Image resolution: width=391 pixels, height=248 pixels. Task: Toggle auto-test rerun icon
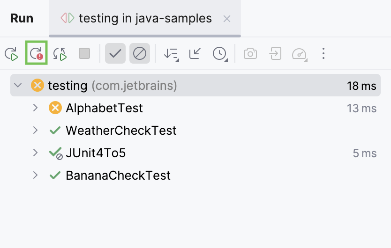(x=60, y=54)
